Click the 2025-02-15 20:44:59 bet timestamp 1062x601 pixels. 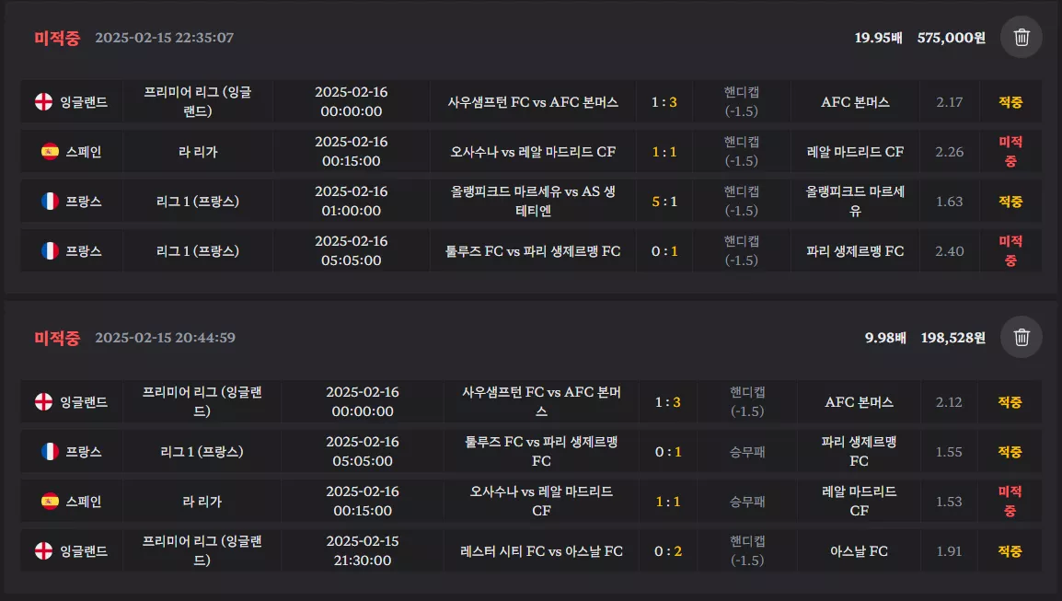[165, 338]
